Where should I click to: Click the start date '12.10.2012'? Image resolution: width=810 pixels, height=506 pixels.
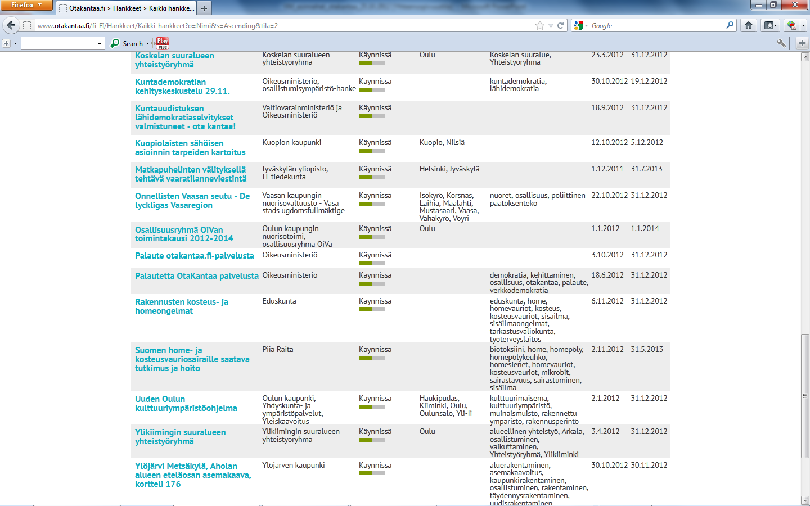[x=609, y=143]
